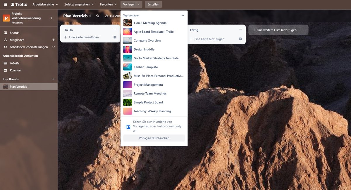Screen dimensions: 351x190
Task: Add a member via the Mitglieder plus icon
Action: pyautogui.click(x=53, y=40)
